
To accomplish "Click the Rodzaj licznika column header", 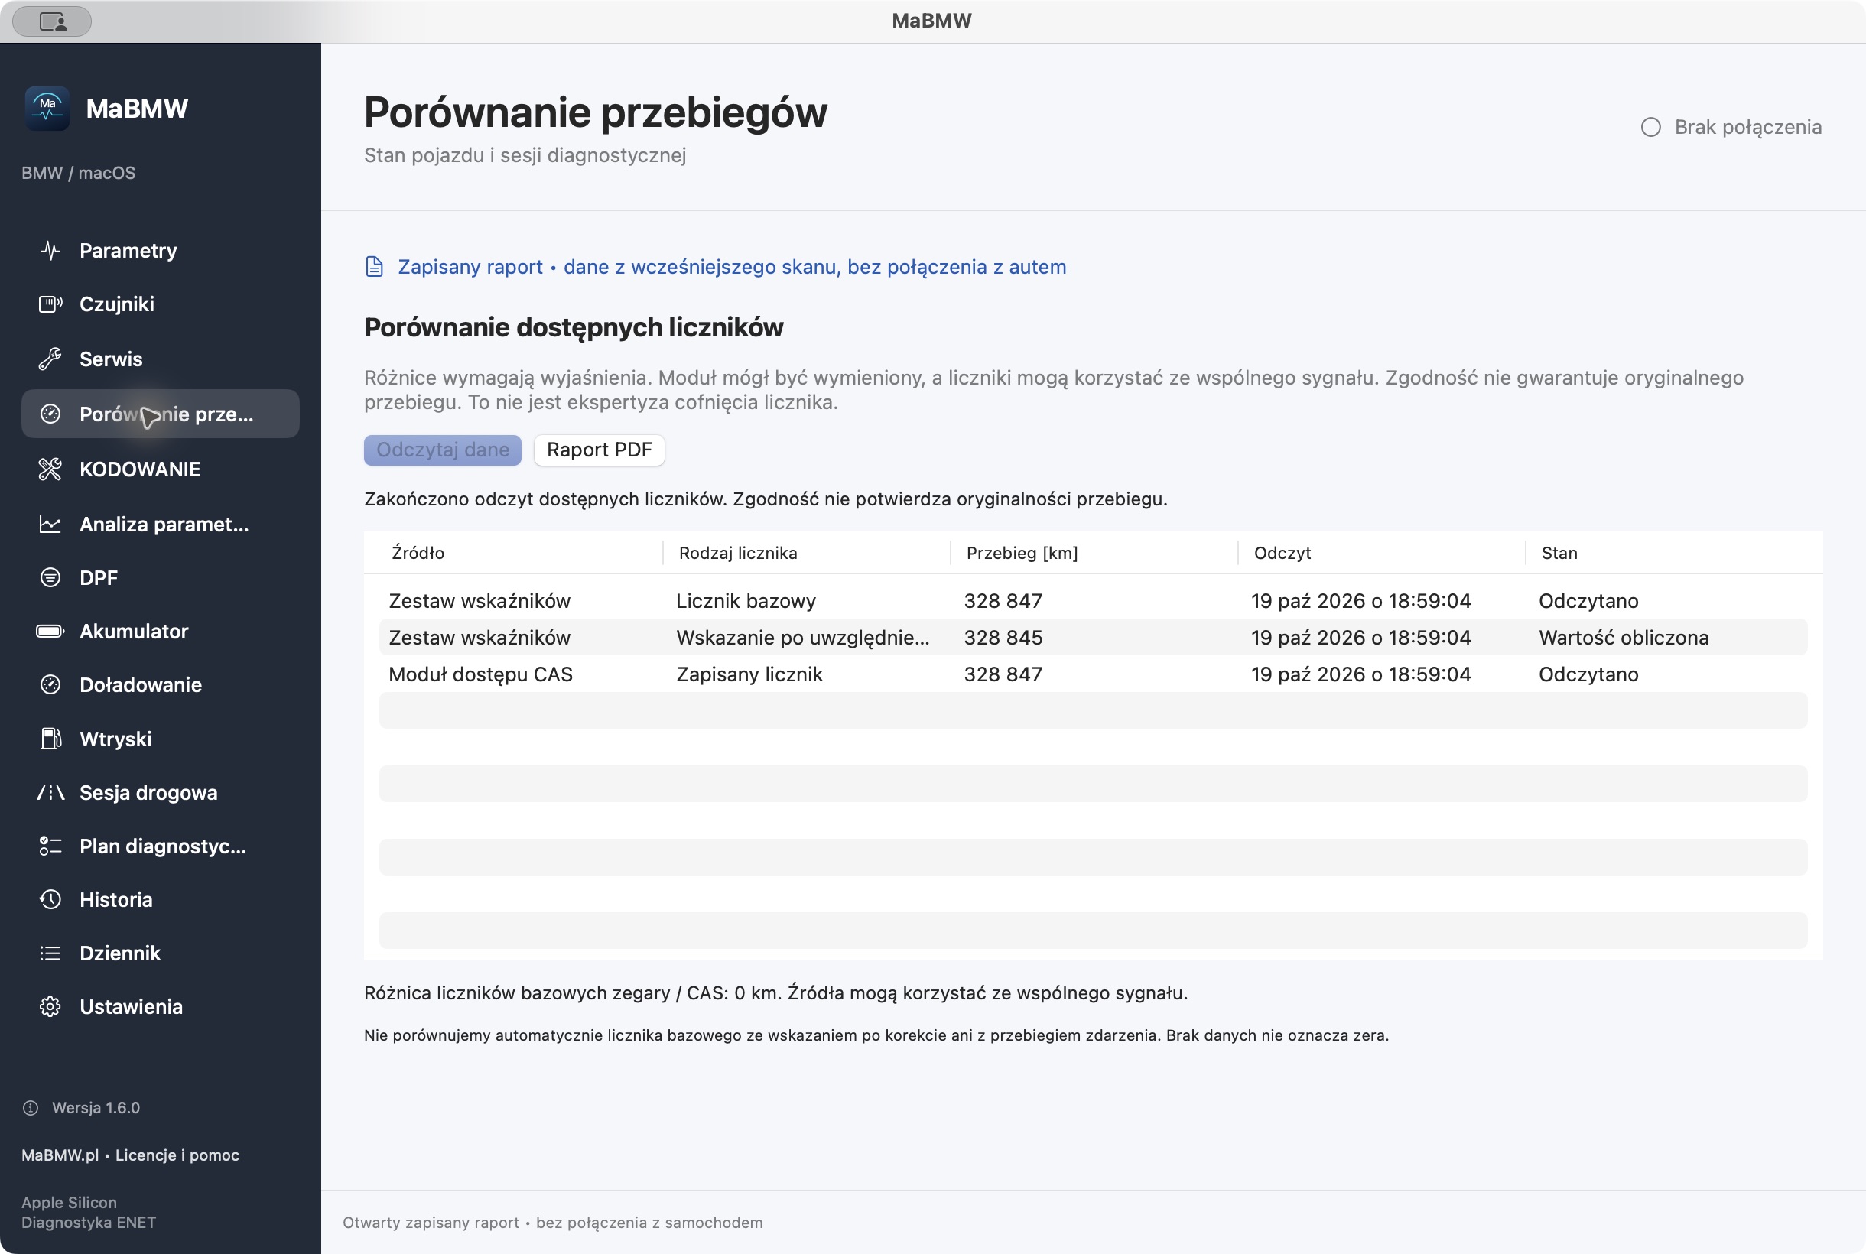I will 737,553.
